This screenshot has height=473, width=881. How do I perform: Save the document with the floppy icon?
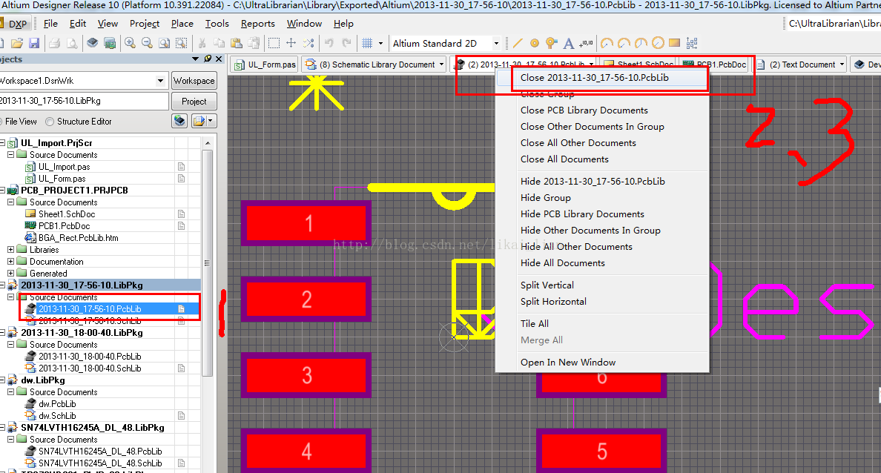tap(33, 43)
